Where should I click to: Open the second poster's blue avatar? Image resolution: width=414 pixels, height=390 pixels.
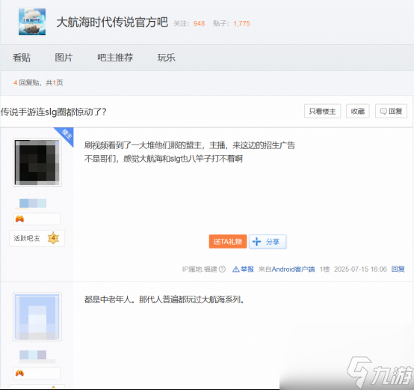pos(37,317)
